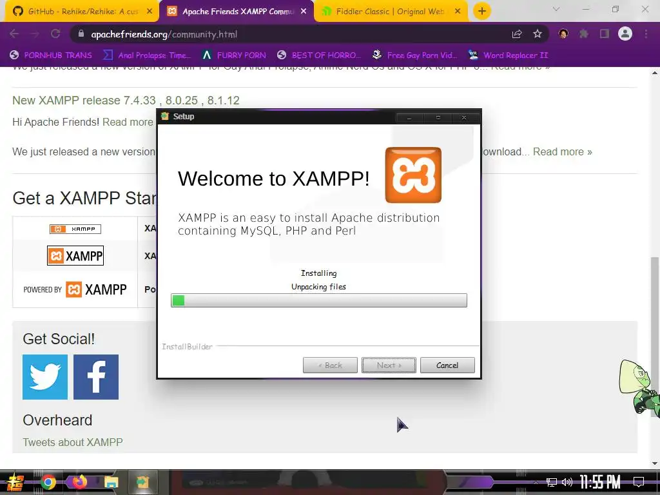Open the tab search chevron
Image resolution: width=660 pixels, height=495 pixels.
tap(556, 9)
